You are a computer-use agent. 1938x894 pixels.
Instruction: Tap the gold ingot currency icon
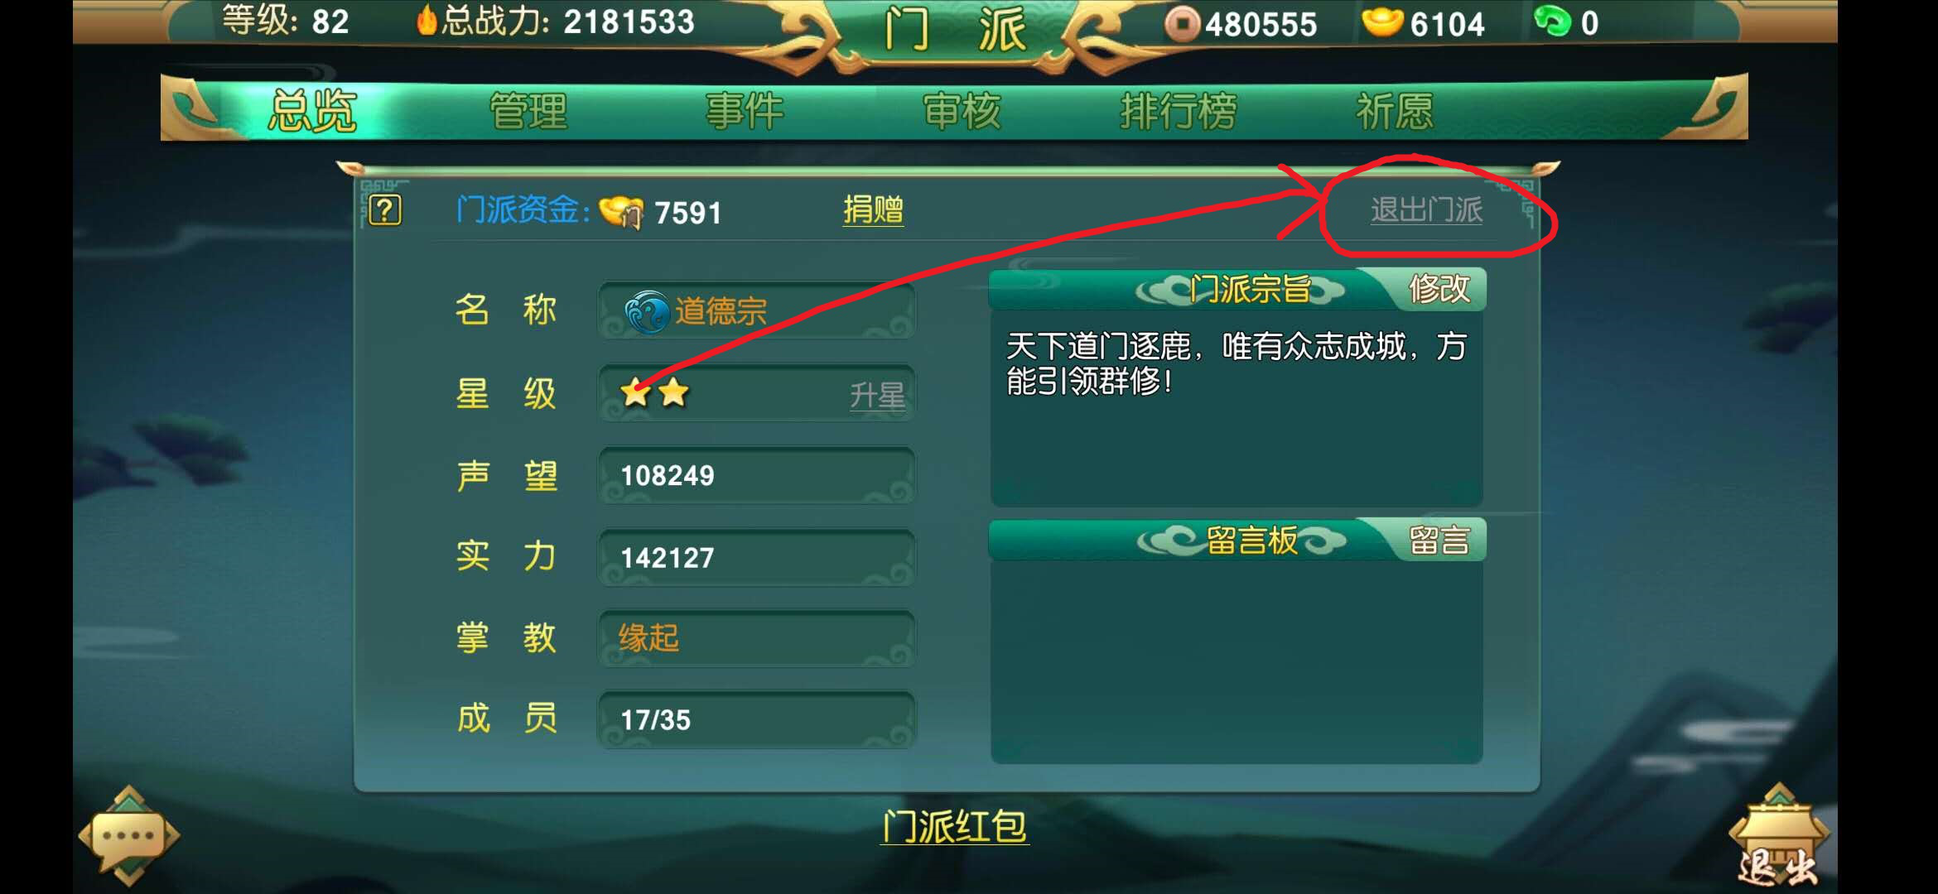[x=1383, y=22]
